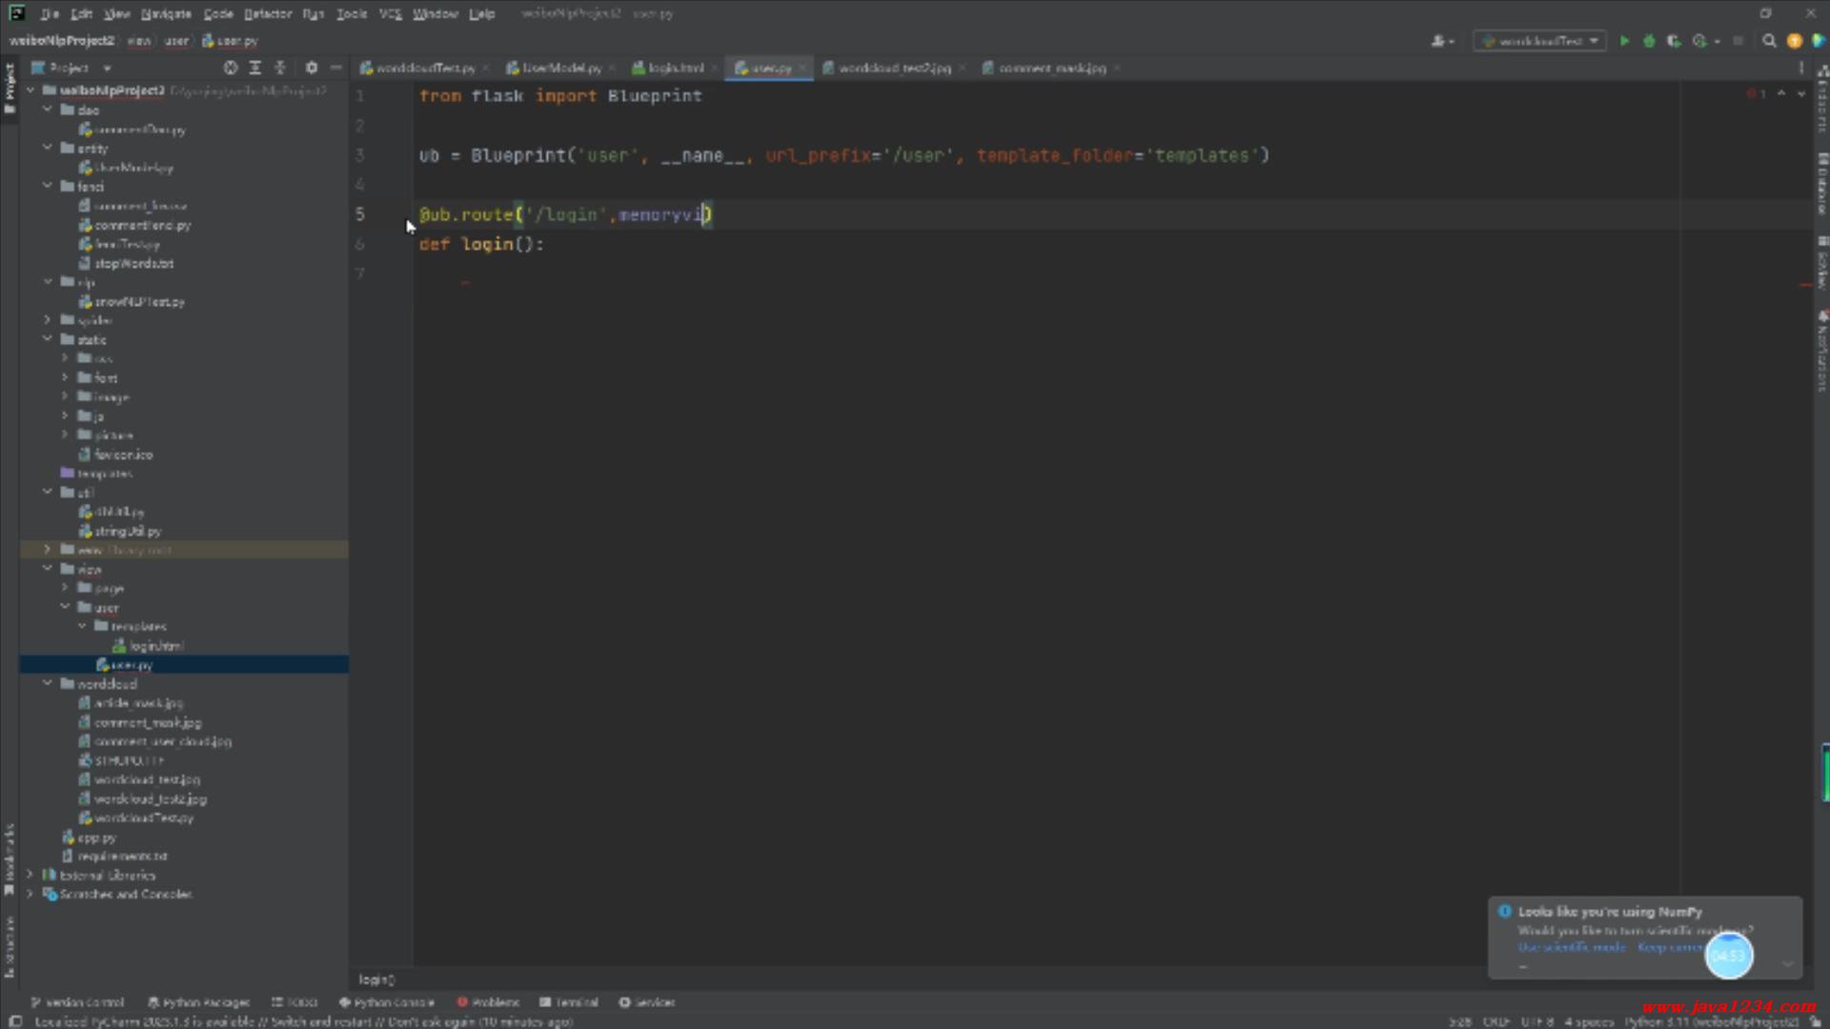
Task: Open the user account icon dropdown
Action: (x=1442, y=41)
